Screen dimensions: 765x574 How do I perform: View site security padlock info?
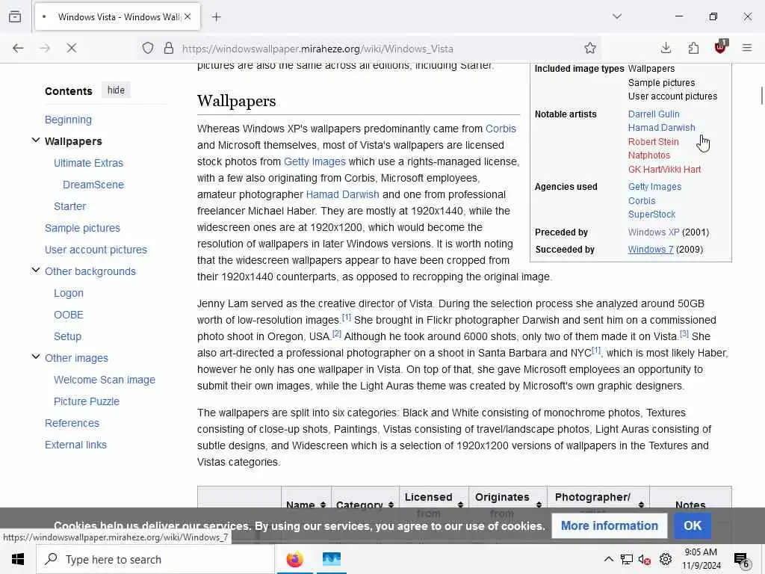pos(168,48)
